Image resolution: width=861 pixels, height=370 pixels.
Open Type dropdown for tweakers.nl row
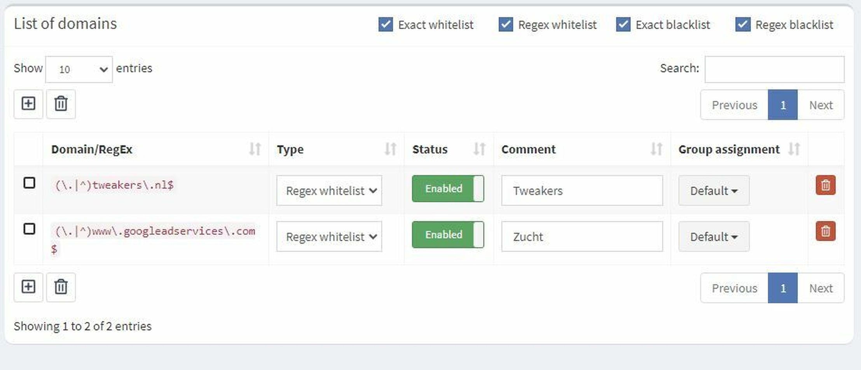pyautogui.click(x=329, y=191)
